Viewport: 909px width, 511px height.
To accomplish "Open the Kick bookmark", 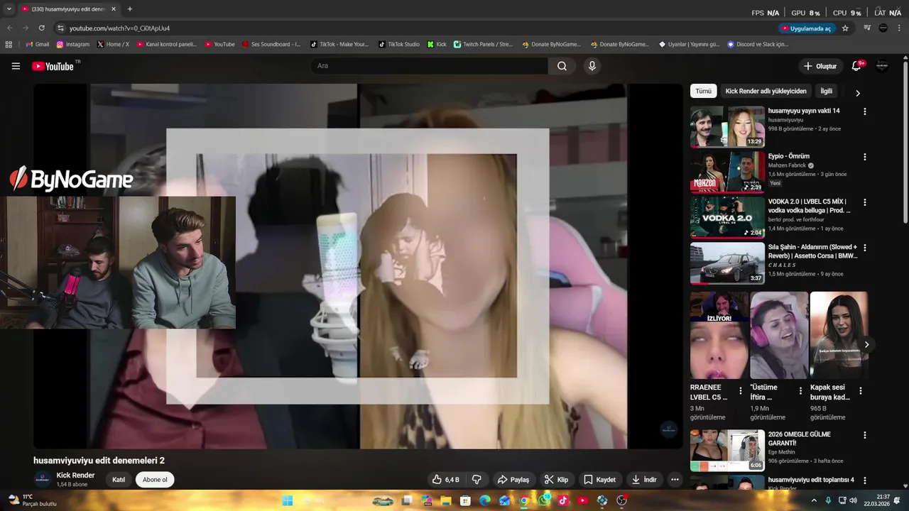I will click(x=437, y=44).
